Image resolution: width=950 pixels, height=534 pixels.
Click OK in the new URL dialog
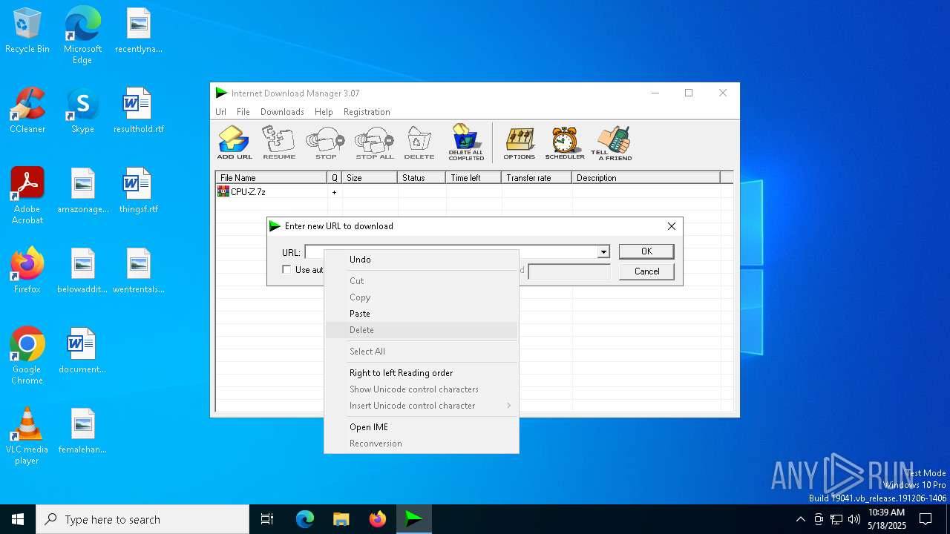pos(646,251)
